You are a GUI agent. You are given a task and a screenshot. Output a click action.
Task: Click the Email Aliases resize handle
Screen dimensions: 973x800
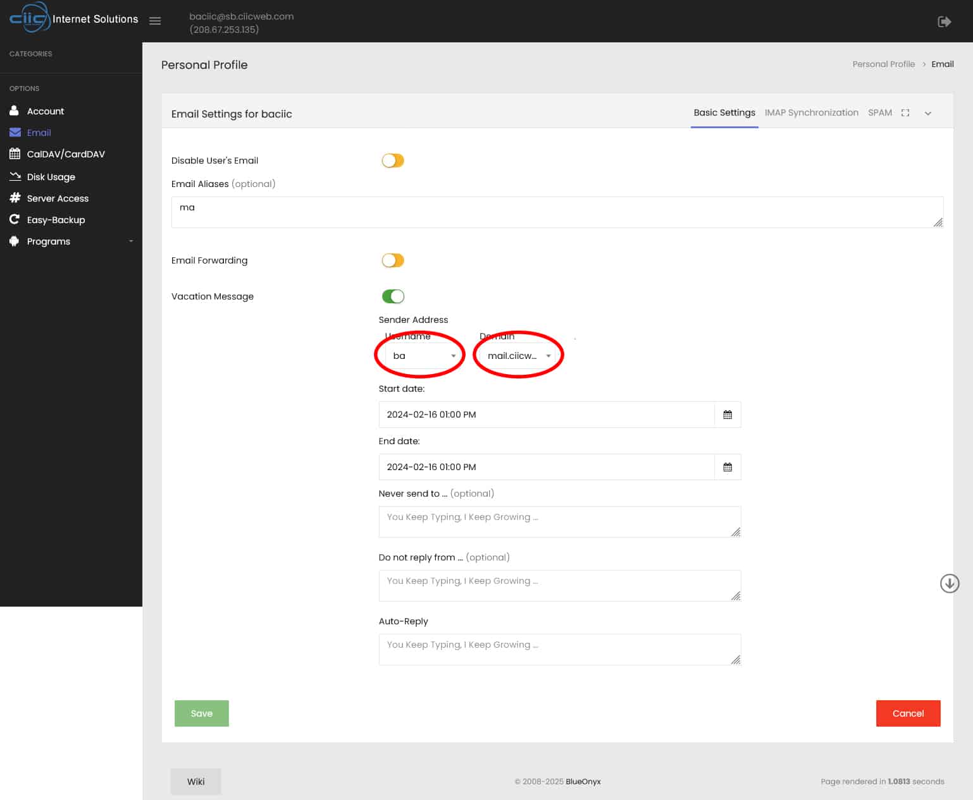[x=938, y=222]
